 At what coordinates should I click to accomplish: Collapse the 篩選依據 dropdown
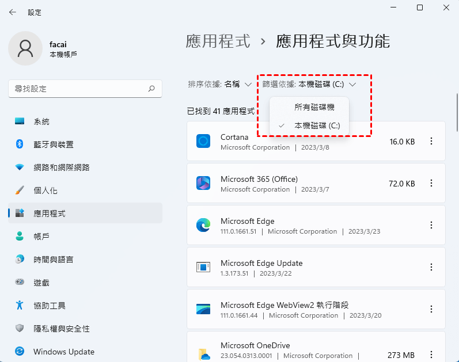310,84
